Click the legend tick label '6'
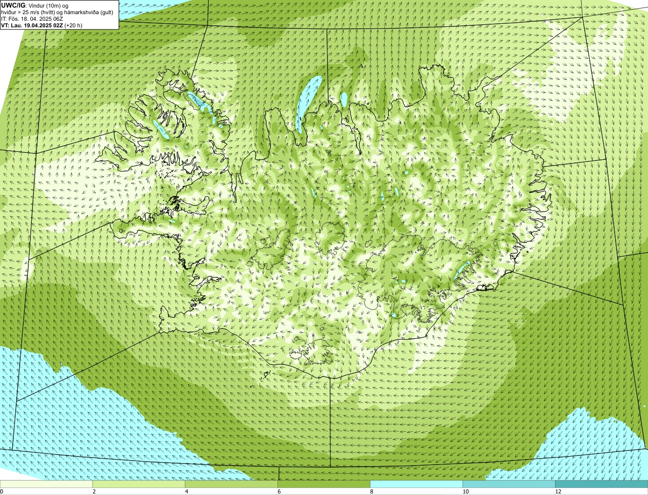The width and height of the screenshot is (648, 495). [279, 491]
